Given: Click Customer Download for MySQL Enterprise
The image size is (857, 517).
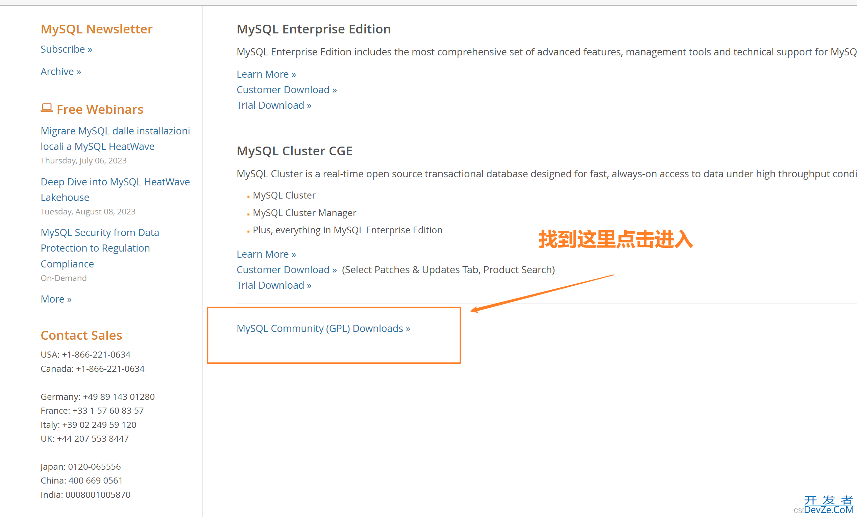Looking at the screenshot, I should [x=286, y=89].
